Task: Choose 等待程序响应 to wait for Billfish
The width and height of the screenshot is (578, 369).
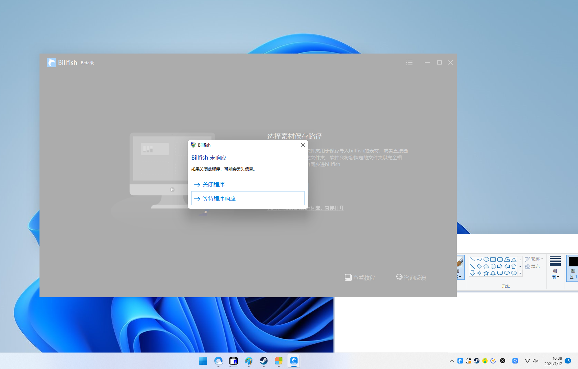Action: [248, 198]
